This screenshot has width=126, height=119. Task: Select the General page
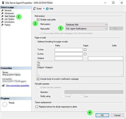(8, 10)
